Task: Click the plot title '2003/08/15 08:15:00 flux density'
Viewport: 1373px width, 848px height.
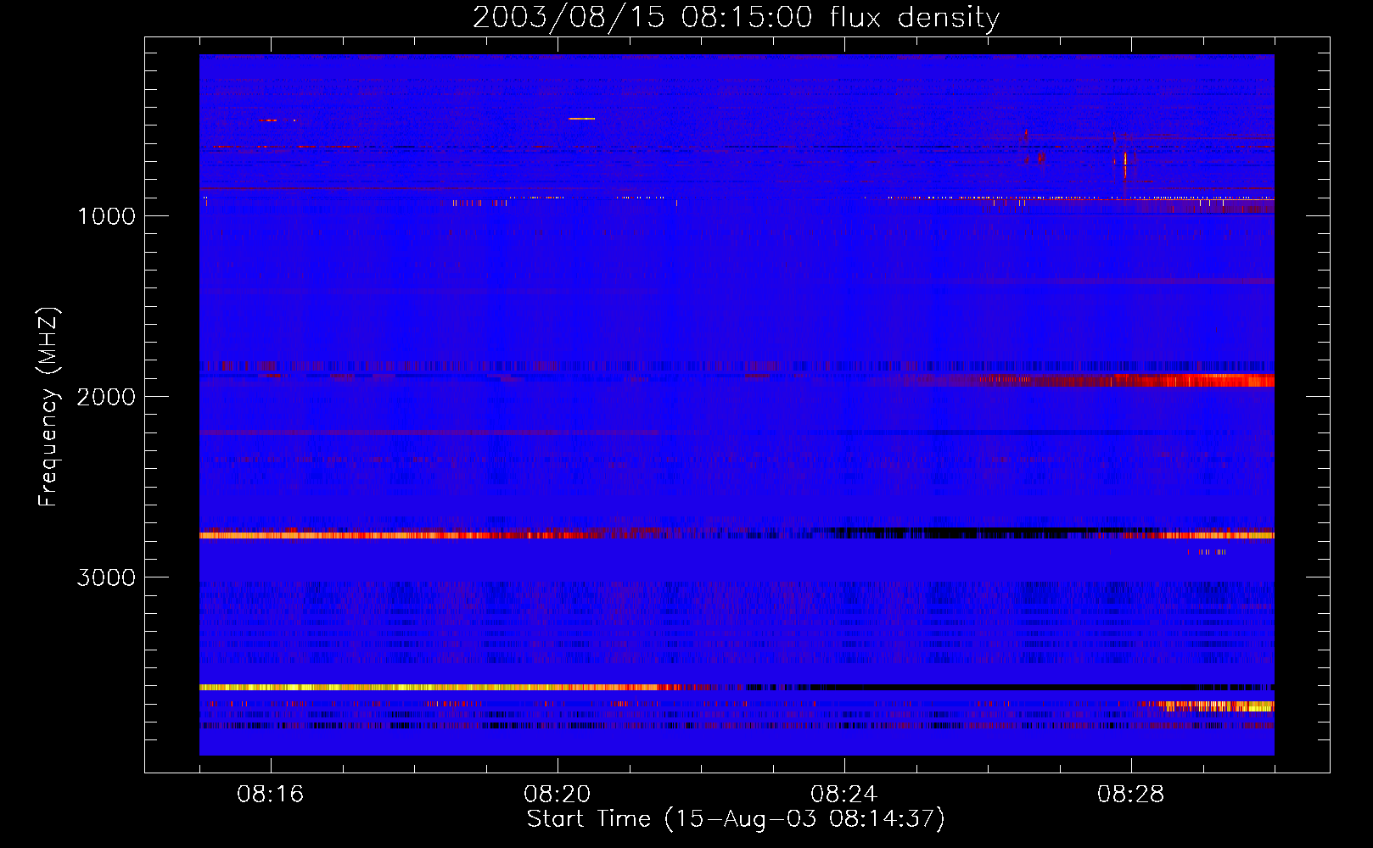Action: pos(736,17)
